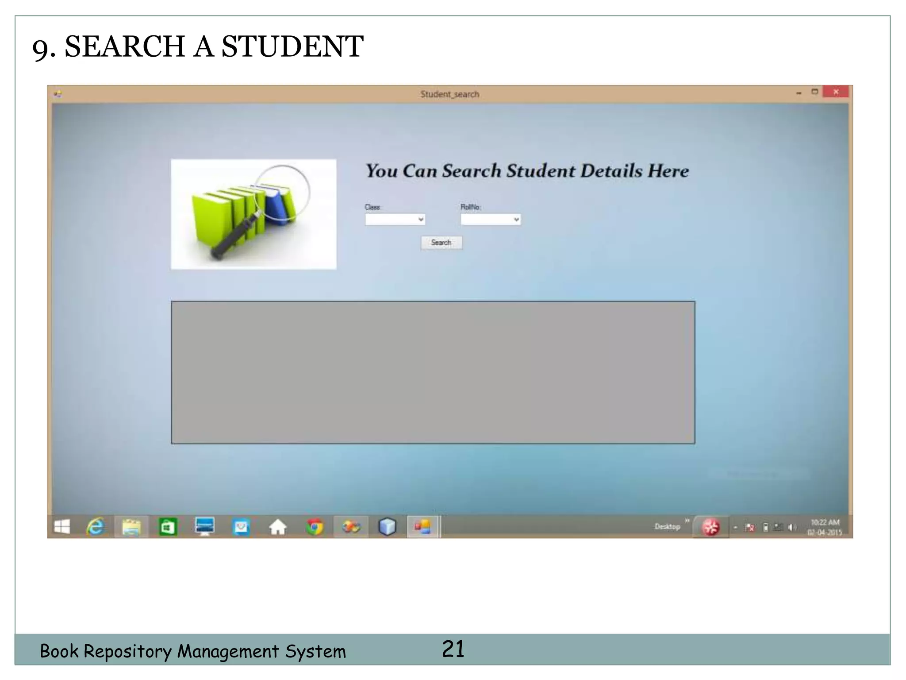Click the Student_search window title icon
906x680 pixels.
point(58,94)
